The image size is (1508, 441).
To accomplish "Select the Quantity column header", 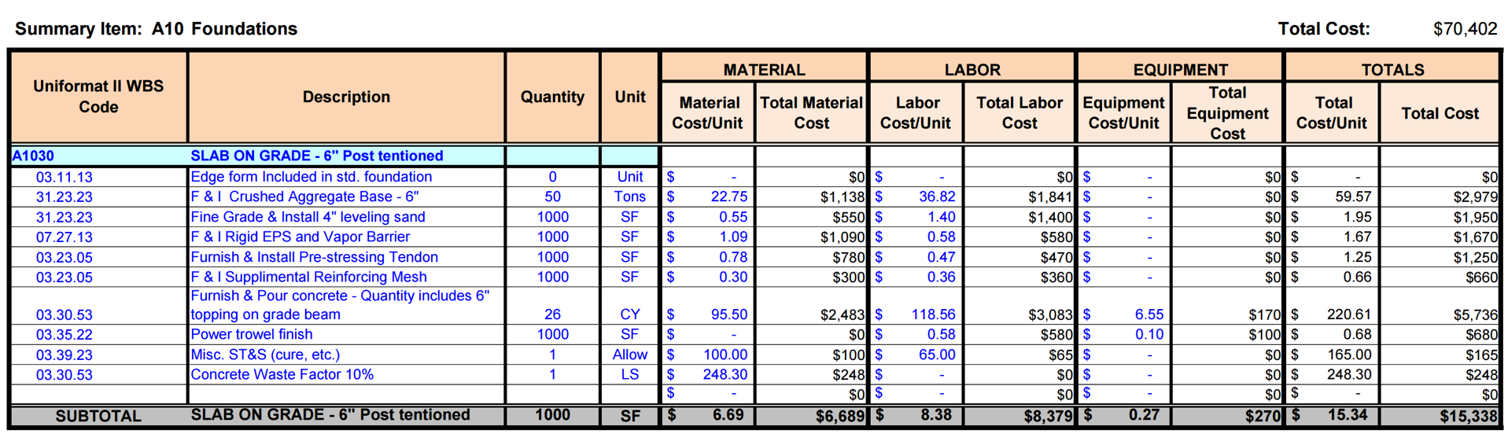I will pyautogui.click(x=552, y=97).
